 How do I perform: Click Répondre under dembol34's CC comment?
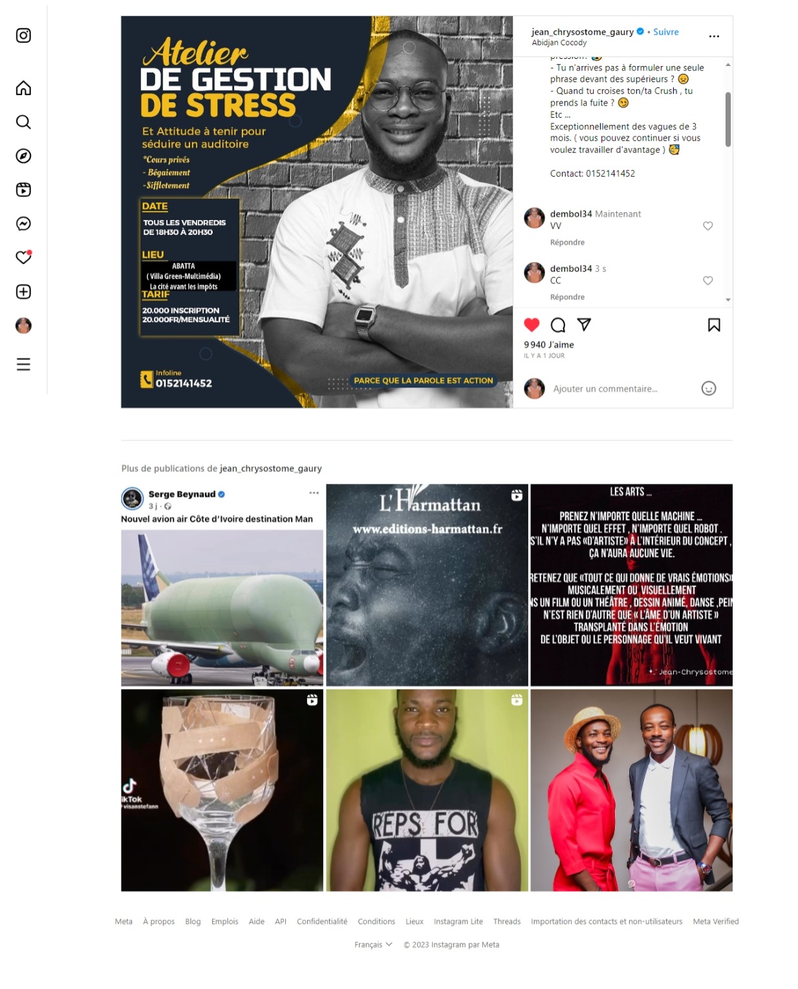[x=567, y=297]
